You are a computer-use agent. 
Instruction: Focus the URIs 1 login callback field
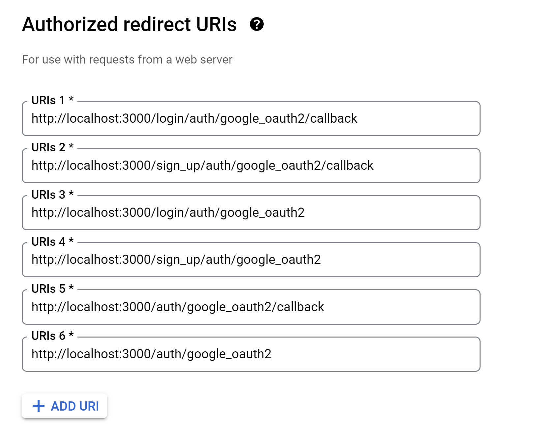[x=250, y=118]
